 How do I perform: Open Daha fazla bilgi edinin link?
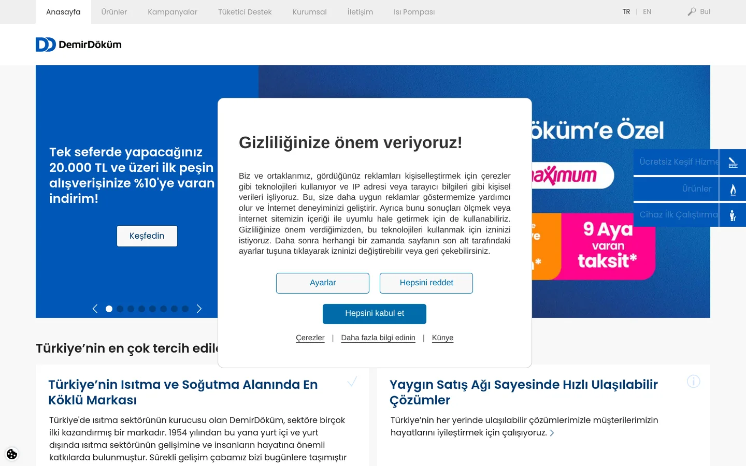tap(378, 338)
